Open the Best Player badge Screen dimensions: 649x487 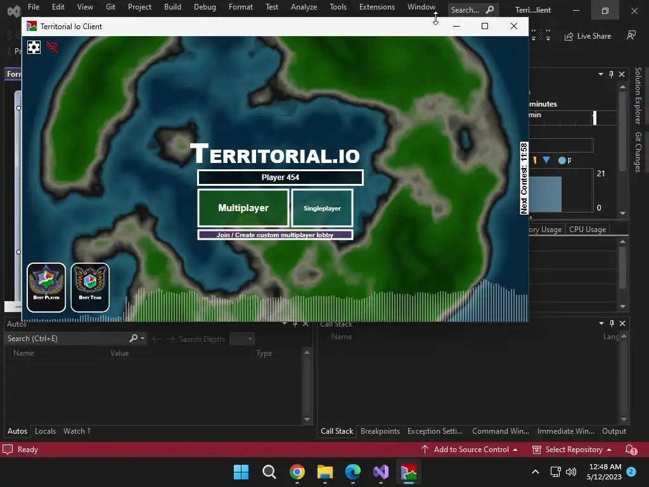(46, 287)
